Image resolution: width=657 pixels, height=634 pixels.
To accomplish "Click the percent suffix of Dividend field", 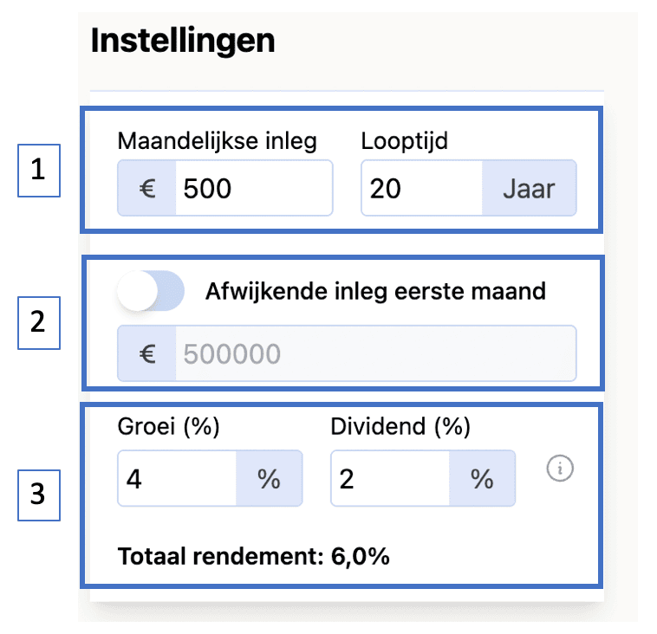I will click(482, 478).
